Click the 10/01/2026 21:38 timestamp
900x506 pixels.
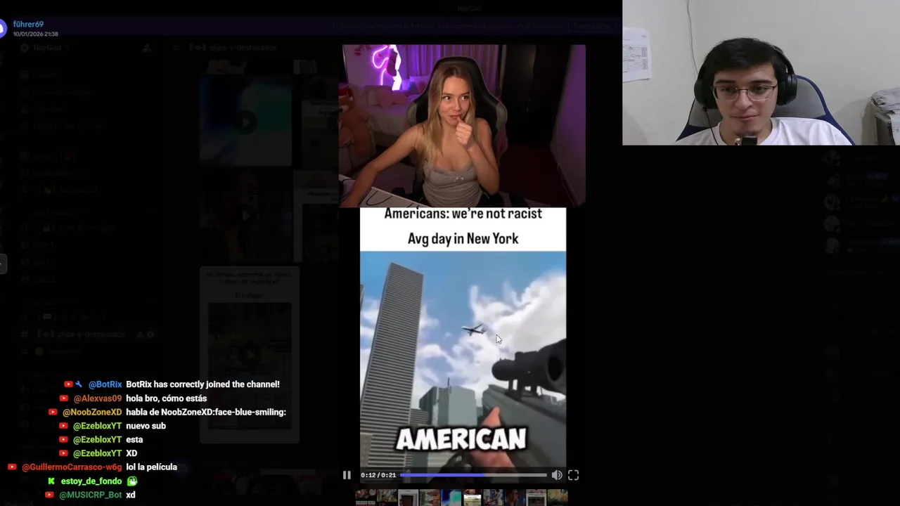tap(35, 34)
